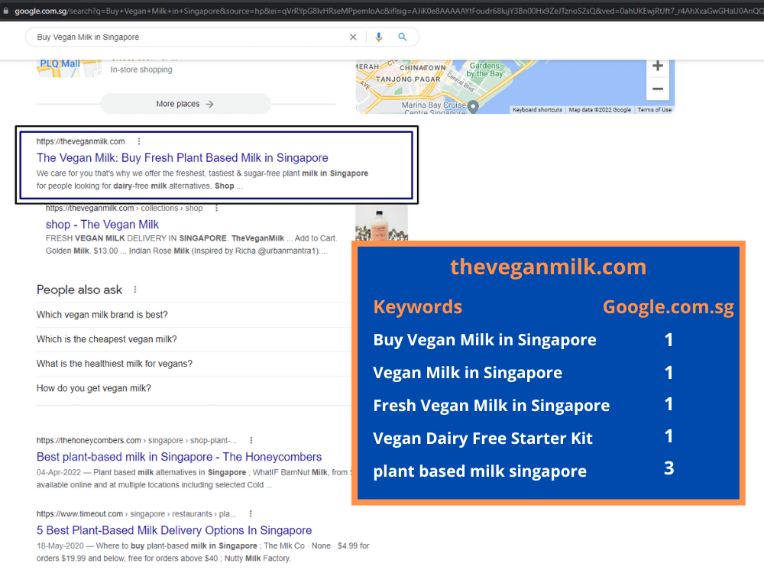Click the browser address bar URL

pyautogui.click(x=387, y=11)
